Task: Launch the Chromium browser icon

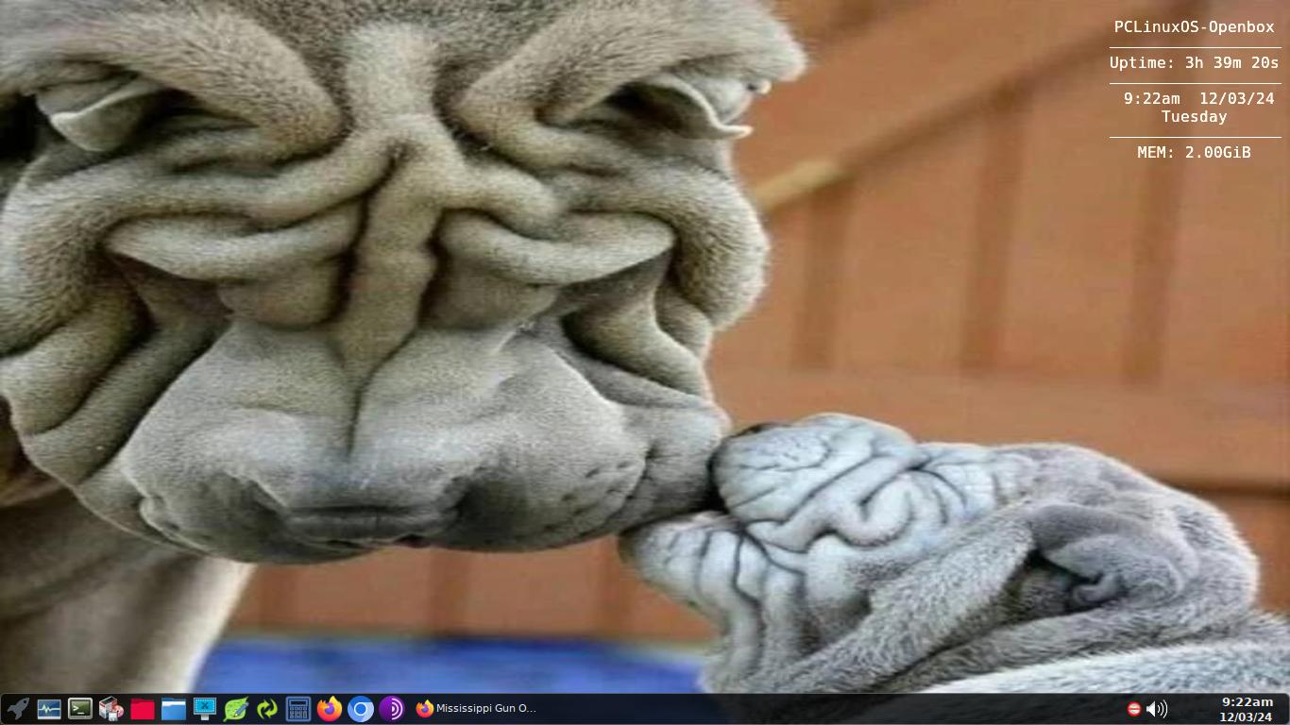Action: [x=361, y=708]
